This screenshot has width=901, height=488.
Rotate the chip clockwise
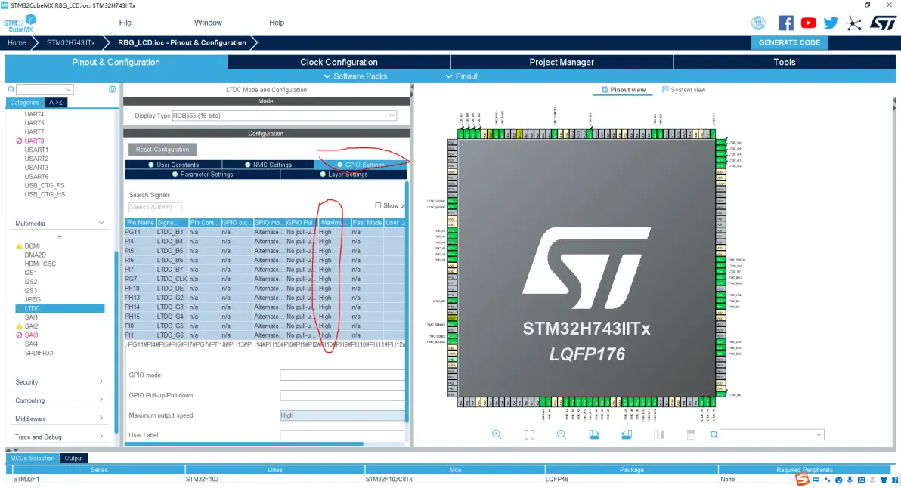(x=594, y=434)
